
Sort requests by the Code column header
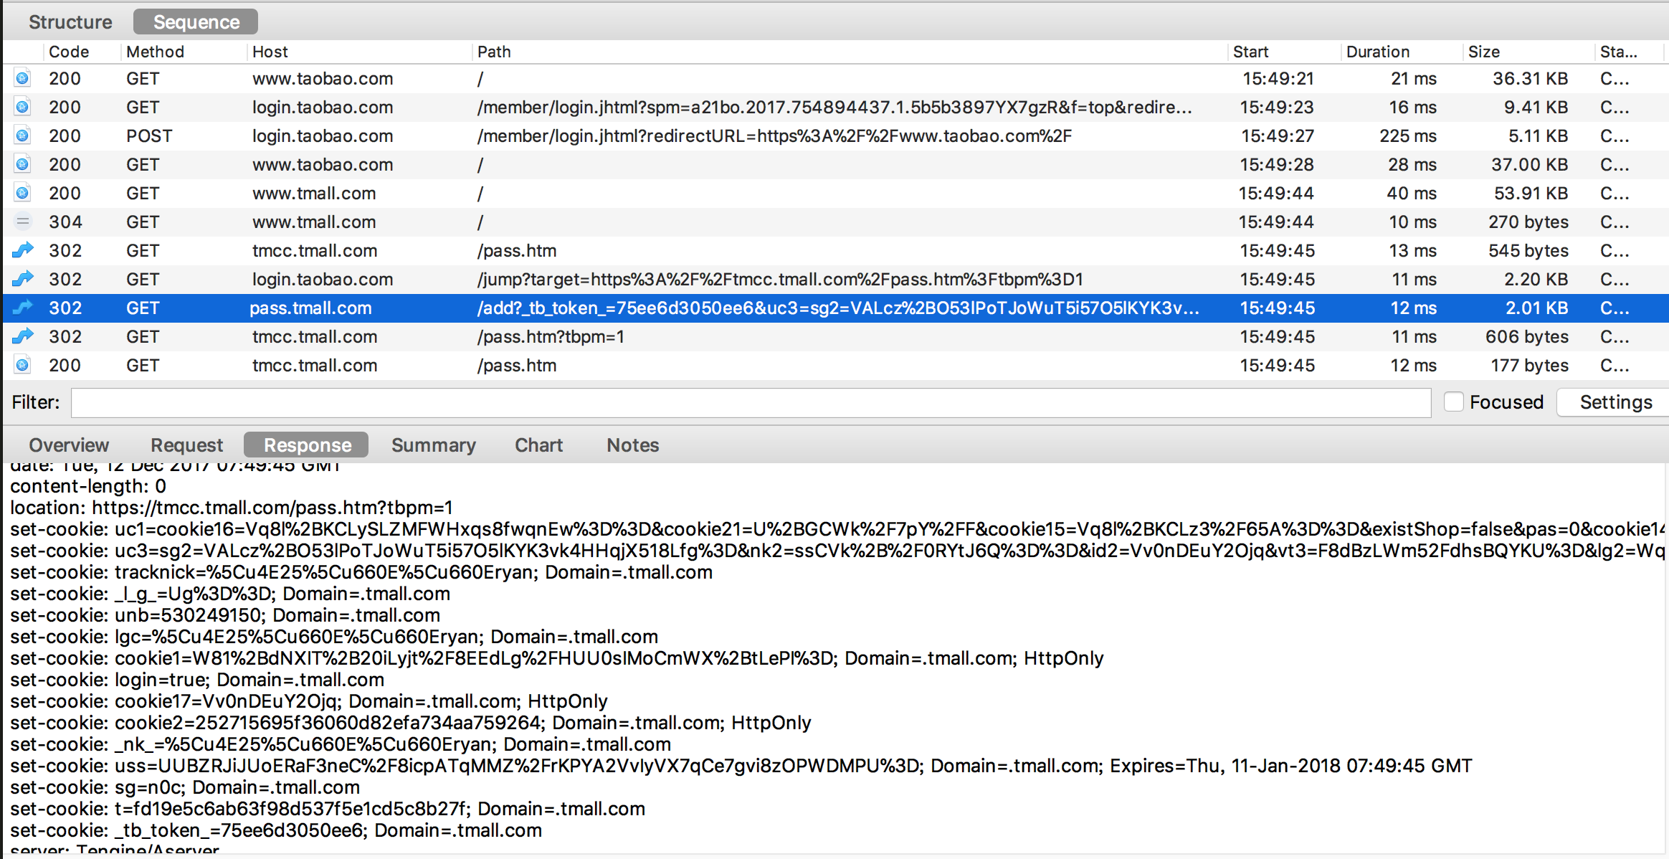[x=69, y=52]
